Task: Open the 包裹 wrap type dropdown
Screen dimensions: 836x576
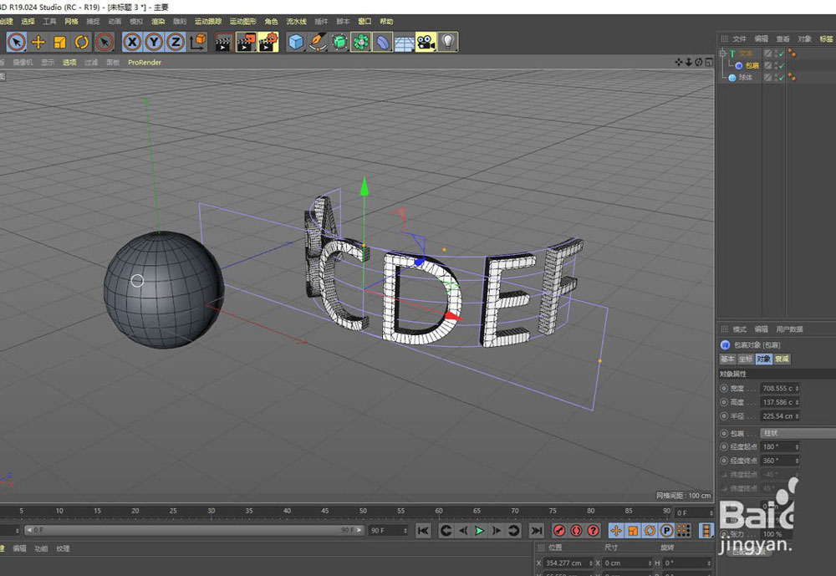Action: [798, 433]
